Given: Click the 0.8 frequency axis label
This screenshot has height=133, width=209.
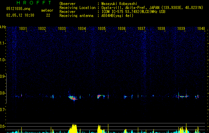Looking at the screenshot, I should [x=3, y=93].
